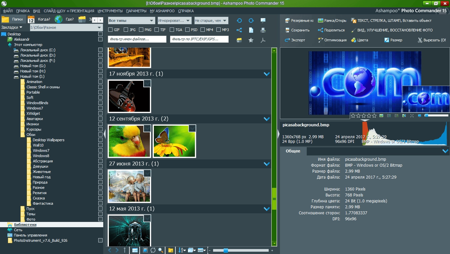Image resolution: width=450 pixels, height=254 pixels.
Task: Click the monitor slideshow icon in filter toolbar
Action: tap(263, 21)
